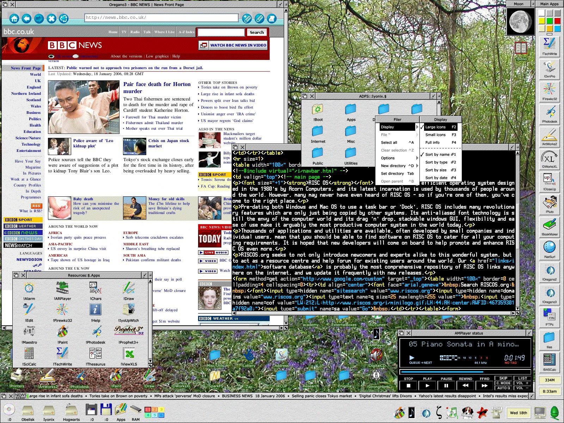This screenshot has height=423, width=564.
Task: Toggle AUTO Q in AMPlayer
Action: 504,388
